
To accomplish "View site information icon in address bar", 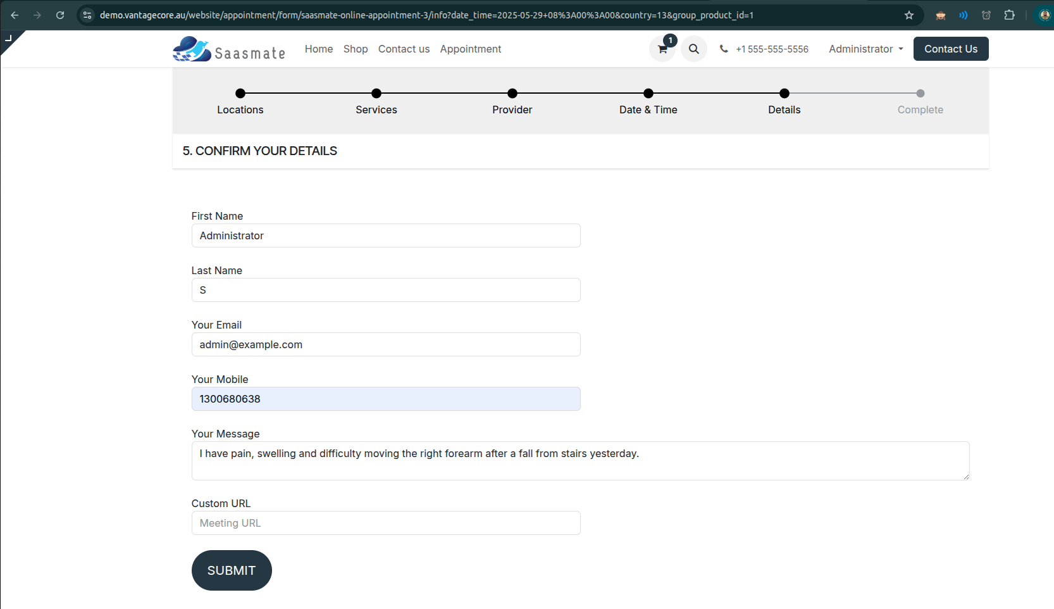I will 88,15.
